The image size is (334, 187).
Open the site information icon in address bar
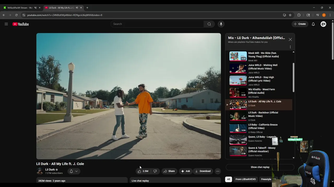pyautogui.click(x=24, y=15)
